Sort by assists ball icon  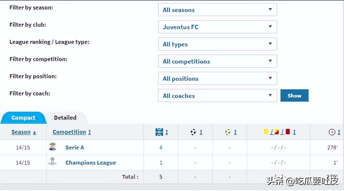pyautogui.click(x=228, y=132)
